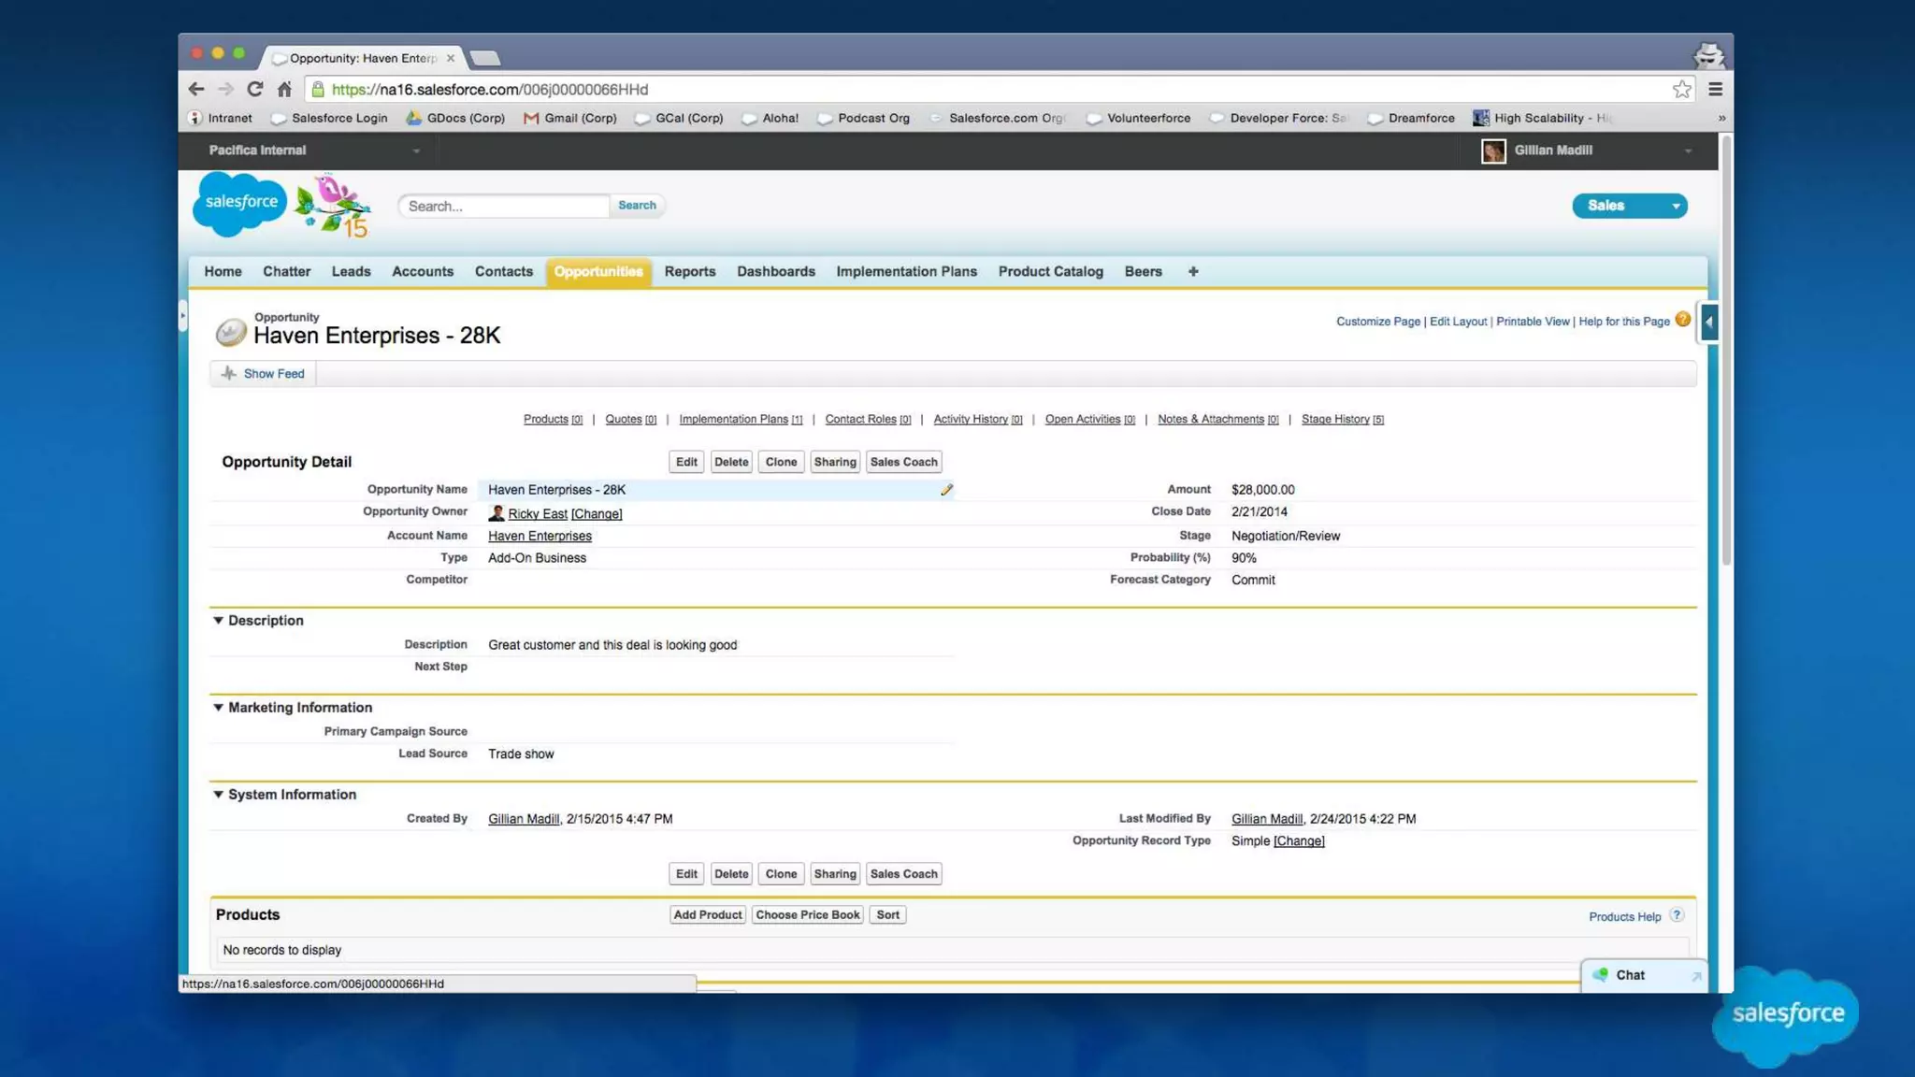Click the plus icon to add tabs

click(1193, 271)
